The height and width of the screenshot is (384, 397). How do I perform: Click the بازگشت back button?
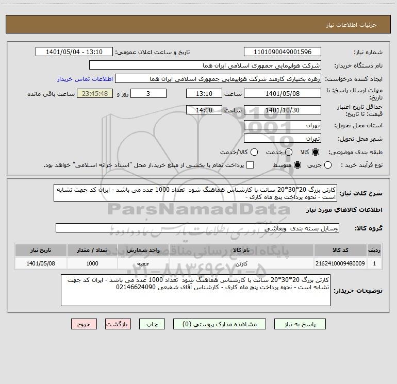tap(118, 324)
